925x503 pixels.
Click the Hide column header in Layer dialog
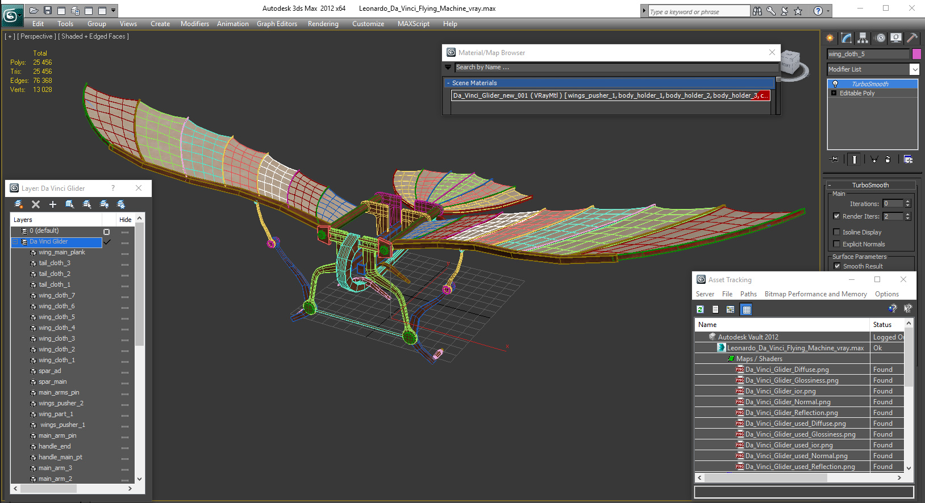[x=125, y=220]
